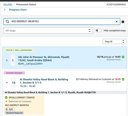Image resolution: width=128 pixels, height=116 pixels.
Task: Click the green check next to SPSALLL0000011768433
Action: [x=6, y=98]
